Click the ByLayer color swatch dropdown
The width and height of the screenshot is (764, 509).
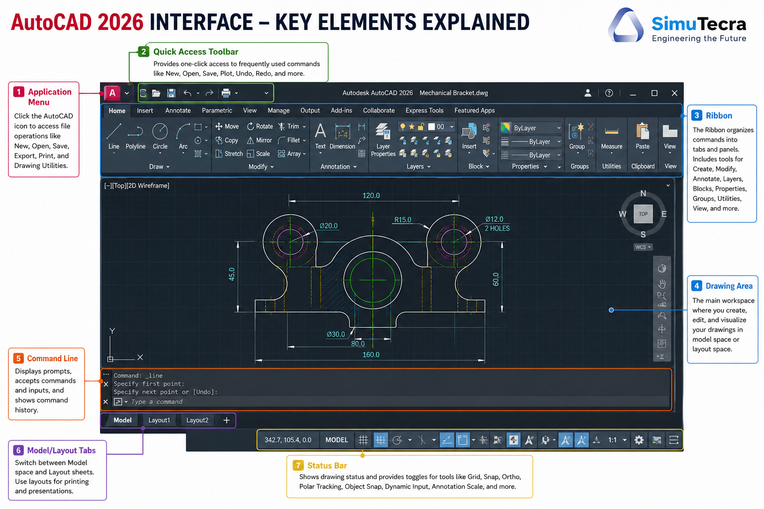pos(531,128)
